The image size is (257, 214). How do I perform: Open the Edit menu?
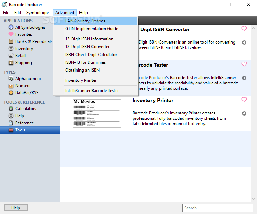click(18, 13)
